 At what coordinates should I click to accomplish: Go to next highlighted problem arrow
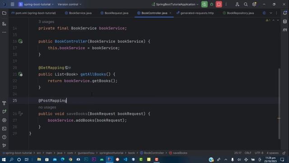pos(278,20)
